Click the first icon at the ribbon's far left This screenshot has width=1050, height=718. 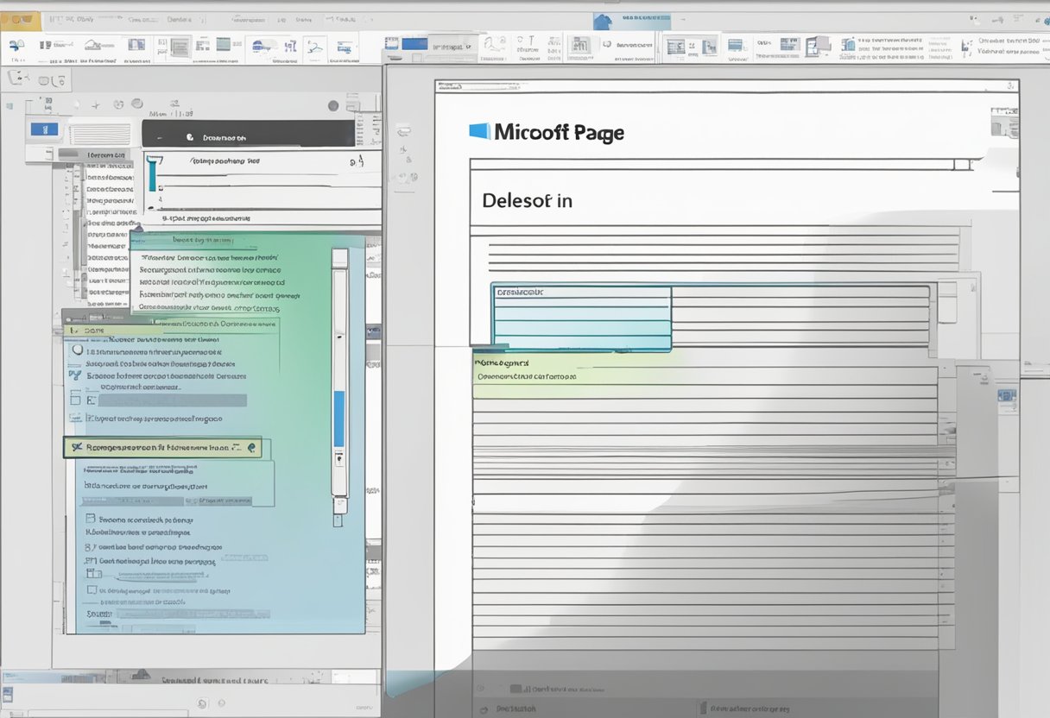[16, 45]
